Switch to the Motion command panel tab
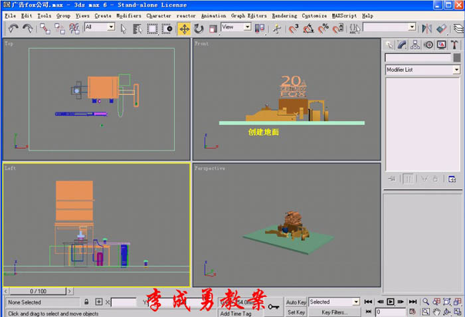The width and height of the screenshot is (465, 317). [428, 45]
